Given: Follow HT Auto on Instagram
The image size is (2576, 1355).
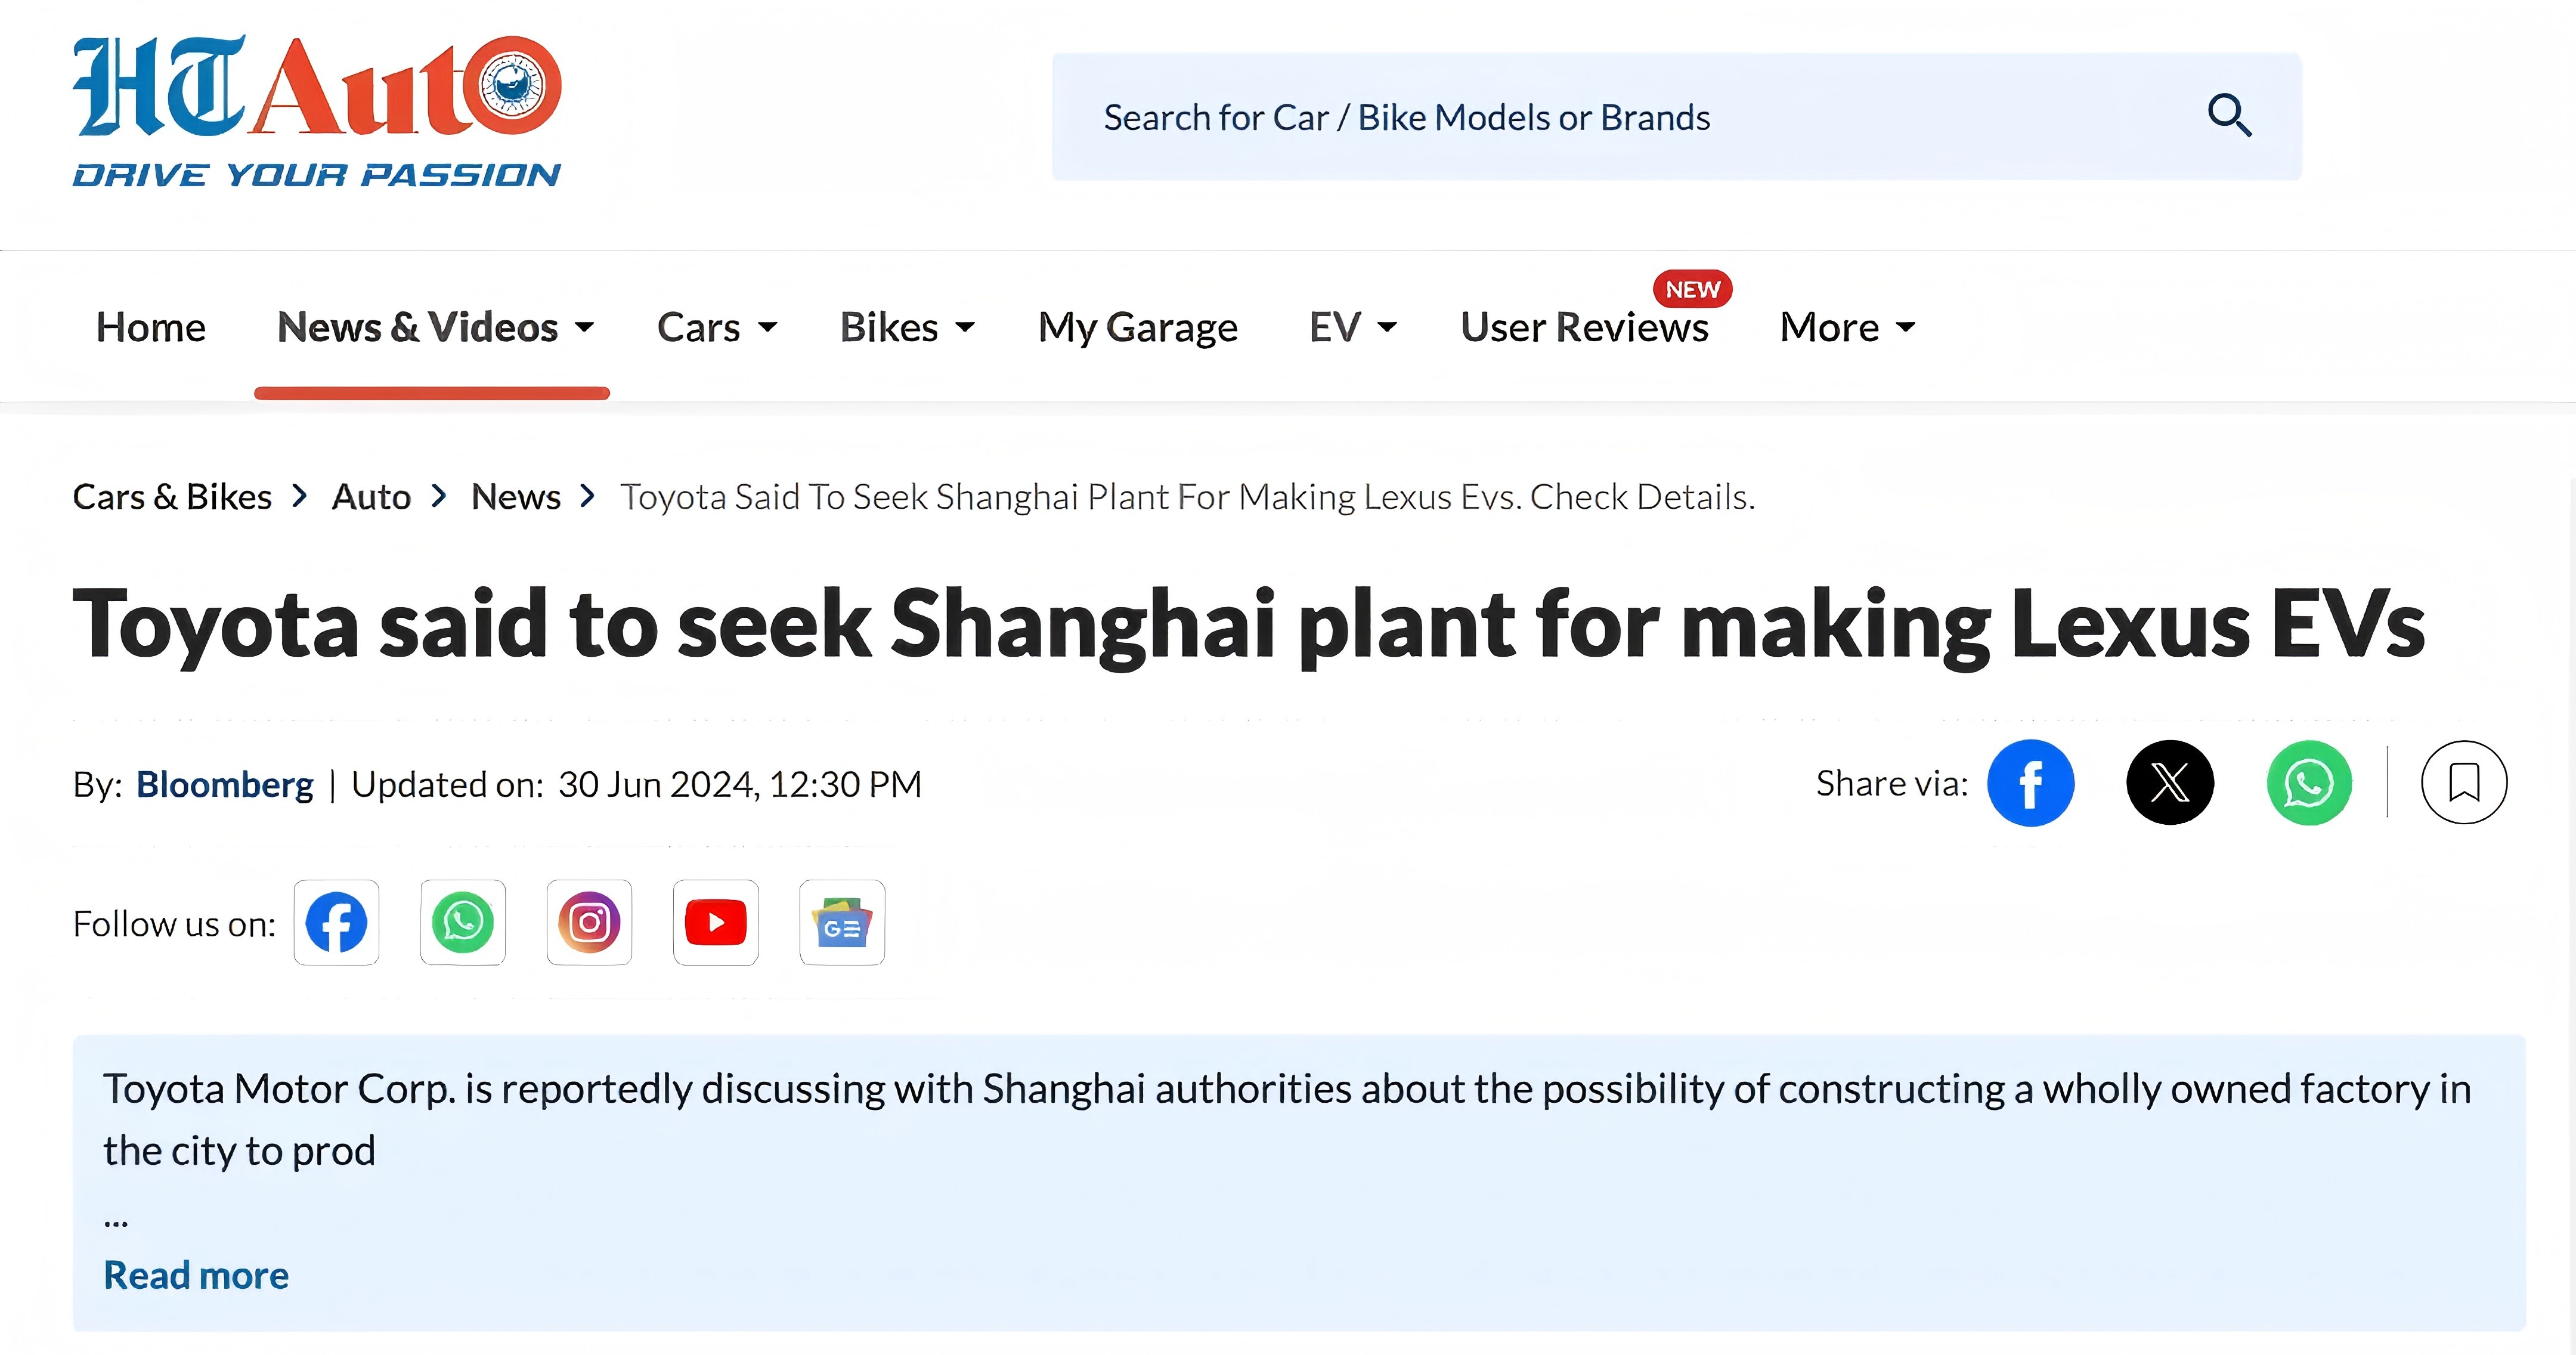Looking at the screenshot, I should [589, 922].
